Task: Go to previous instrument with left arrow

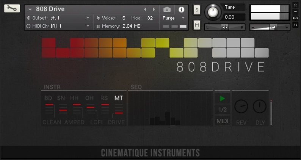Action: pos(145,9)
